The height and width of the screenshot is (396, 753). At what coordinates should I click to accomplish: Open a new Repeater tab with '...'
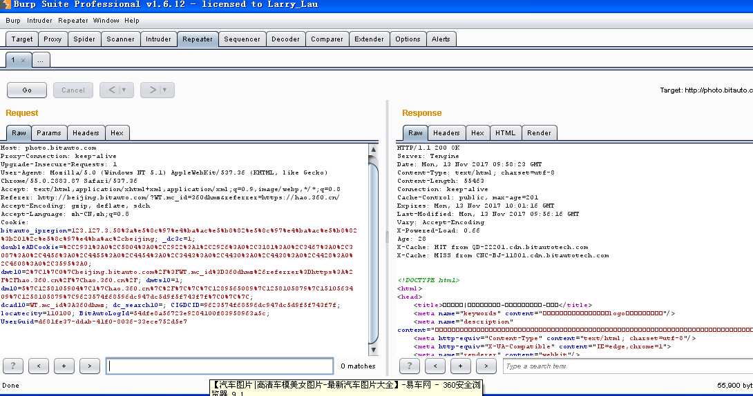pyautogui.click(x=41, y=60)
